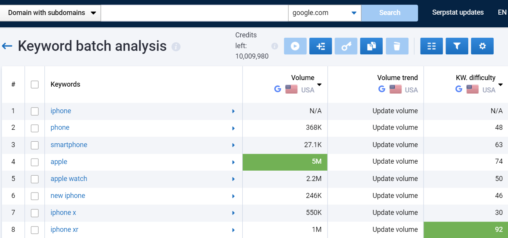Click the trash delete toolbar button
508x238 pixels.
(x=397, y=46)
